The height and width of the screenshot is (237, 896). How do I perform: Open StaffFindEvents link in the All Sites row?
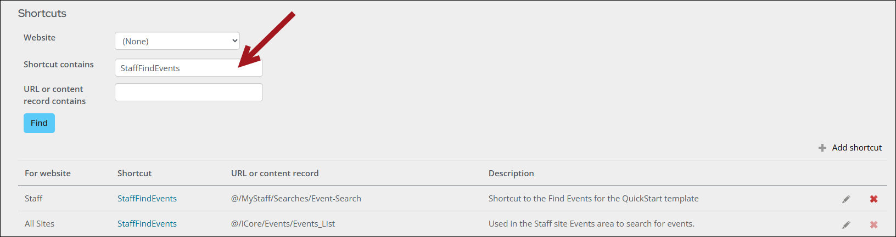147,224
